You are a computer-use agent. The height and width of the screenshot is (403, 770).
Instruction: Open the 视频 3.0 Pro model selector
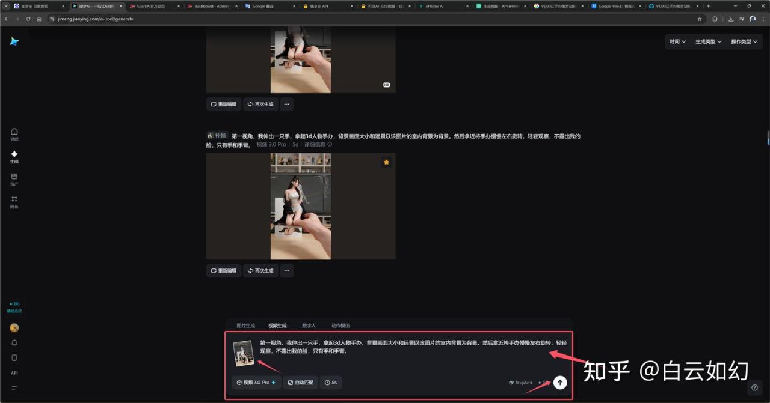pos(256,383)
